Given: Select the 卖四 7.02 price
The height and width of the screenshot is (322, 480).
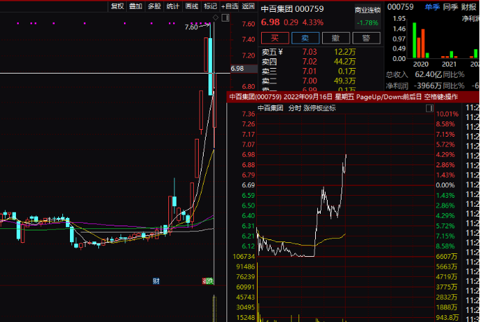Looking at the screenshot, I should click(x=310, y=62).
